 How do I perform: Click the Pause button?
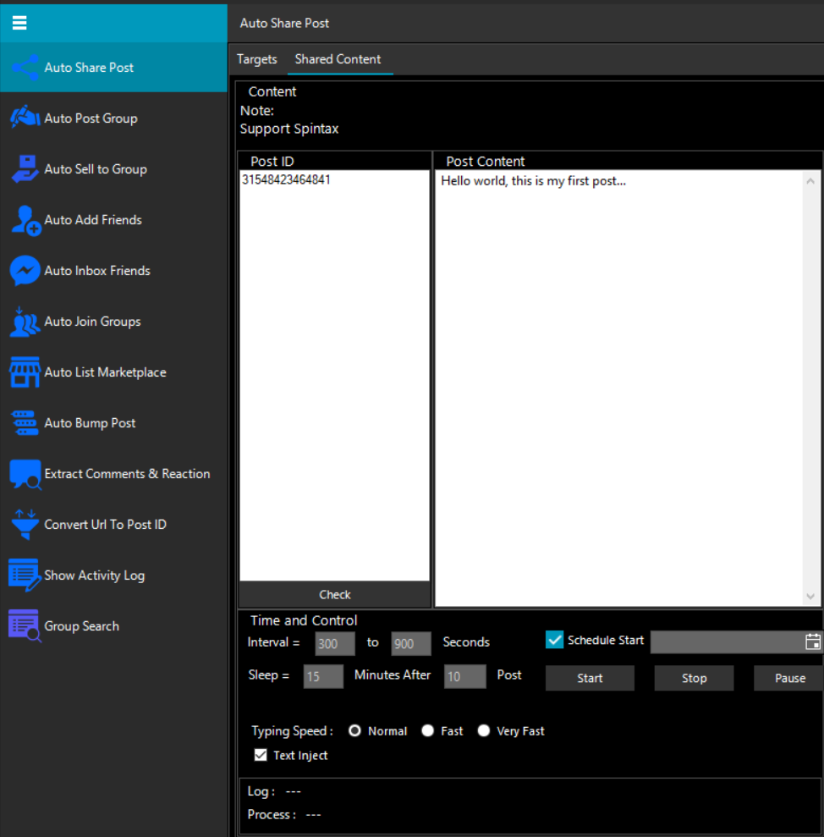pyautogui.click(x=788, y=678)
